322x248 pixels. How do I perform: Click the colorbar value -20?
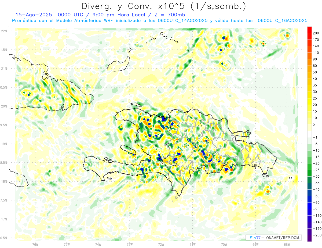click(317, 163)
